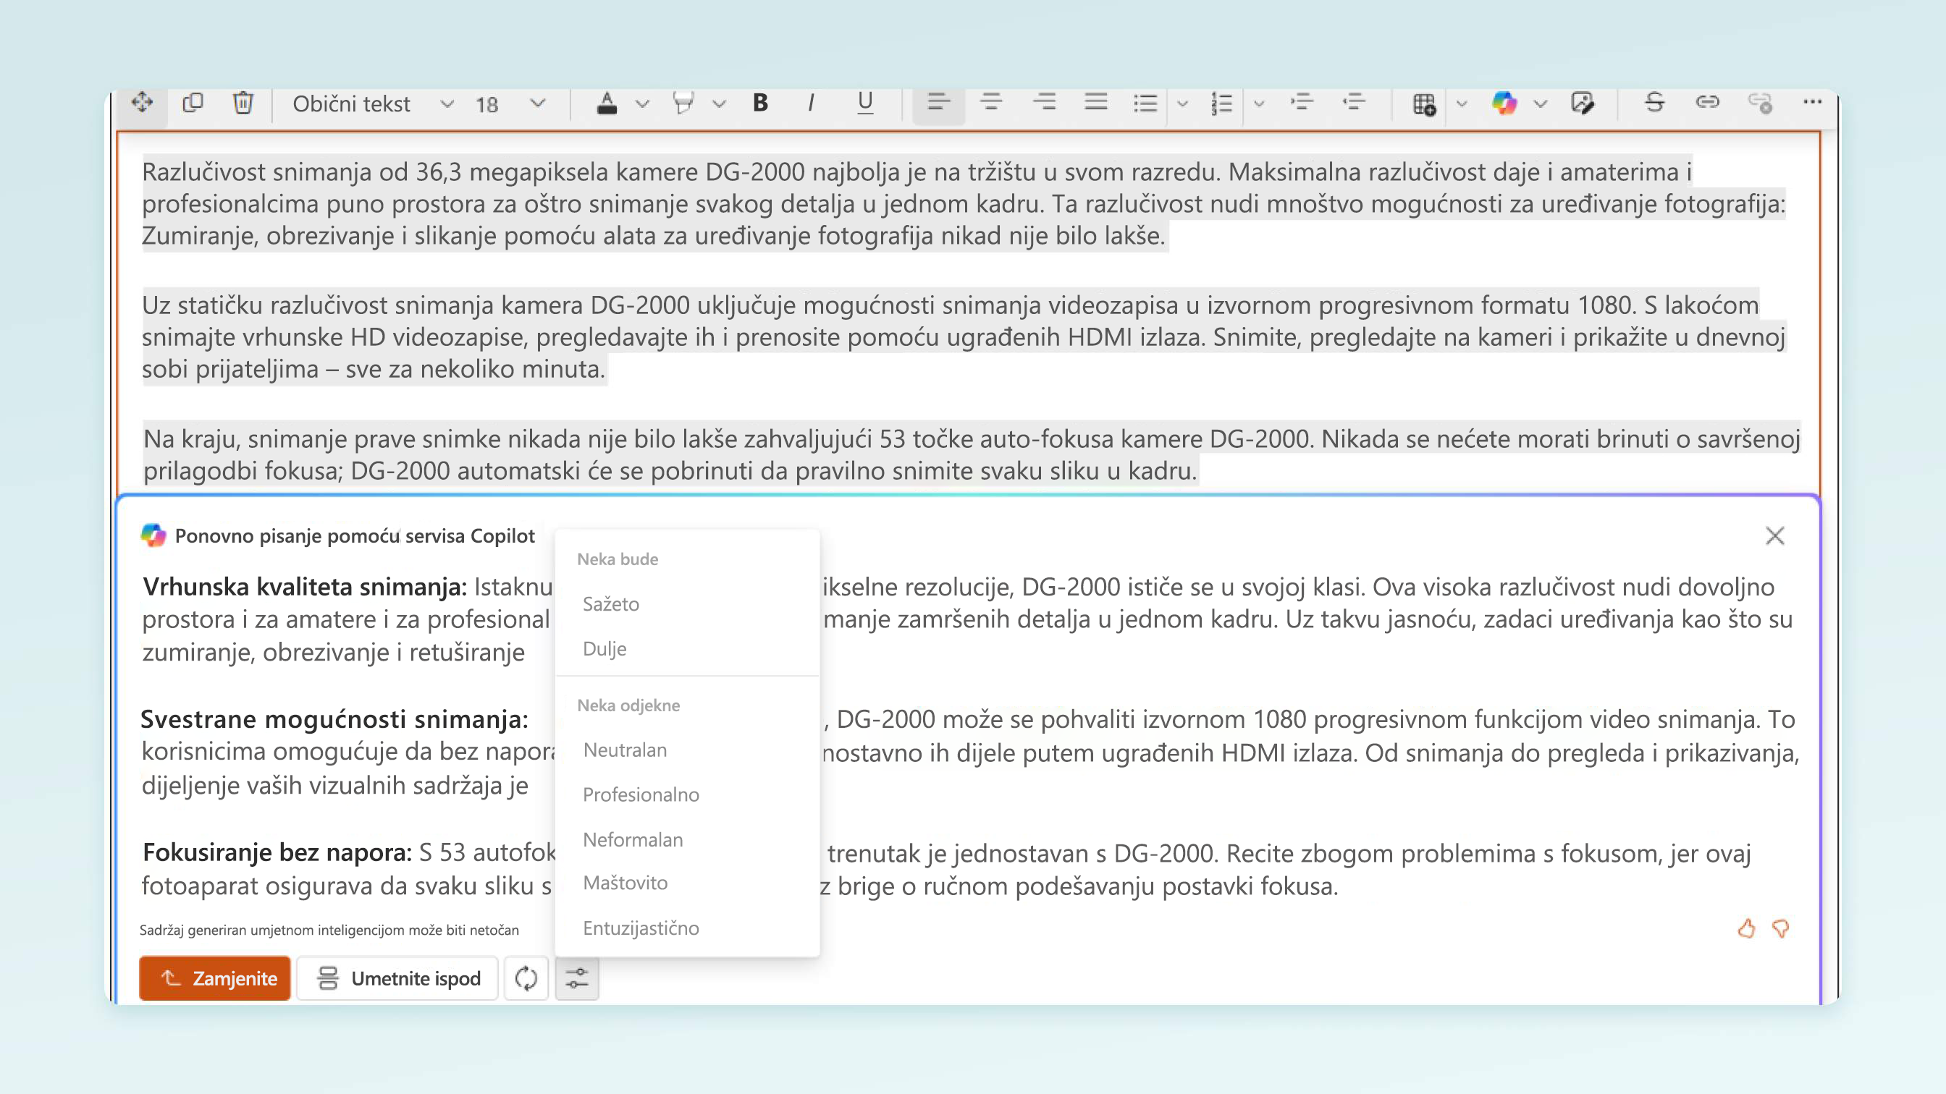The height and width of the screenshot is (1094, 1946).
Task: Click the move web part icon
Action: click(x=142, y=102)
